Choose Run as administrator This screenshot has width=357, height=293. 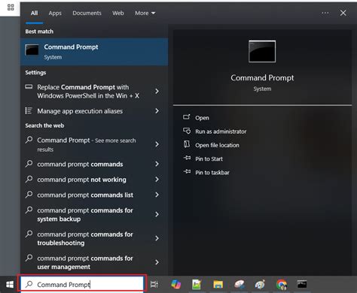(221, 131)
